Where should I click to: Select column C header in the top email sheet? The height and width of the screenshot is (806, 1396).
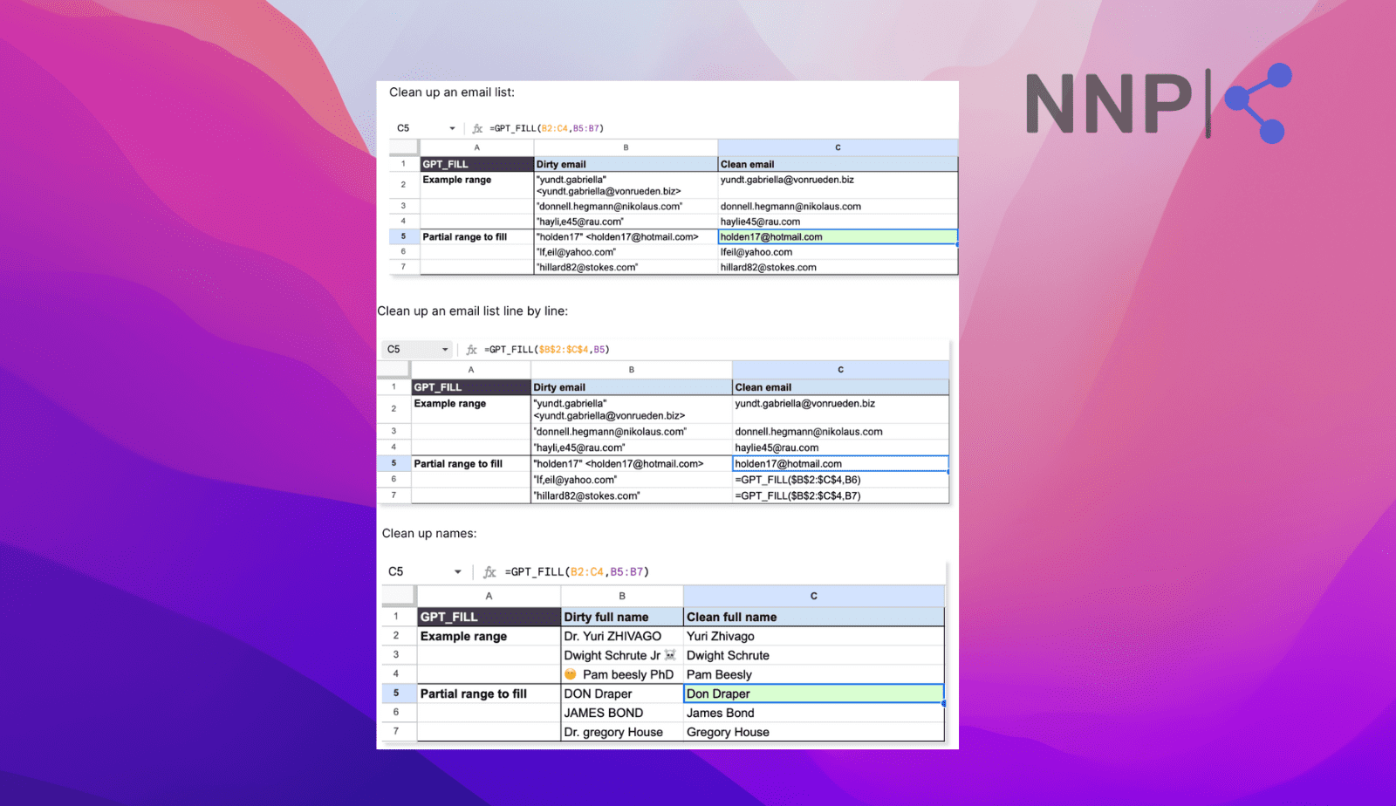838,147
